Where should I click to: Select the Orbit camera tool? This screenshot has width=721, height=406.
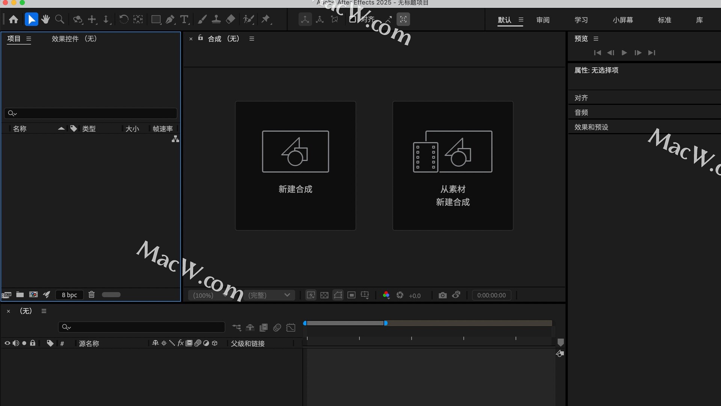(x=78, y=19)
